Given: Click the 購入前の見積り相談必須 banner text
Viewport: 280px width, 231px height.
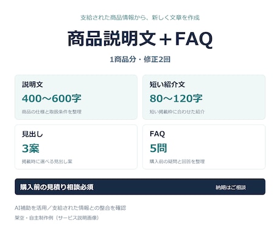Looking at the screenshot, I should coord(57,187).
